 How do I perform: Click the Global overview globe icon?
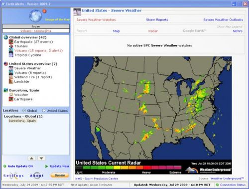(x=6, y=37)
